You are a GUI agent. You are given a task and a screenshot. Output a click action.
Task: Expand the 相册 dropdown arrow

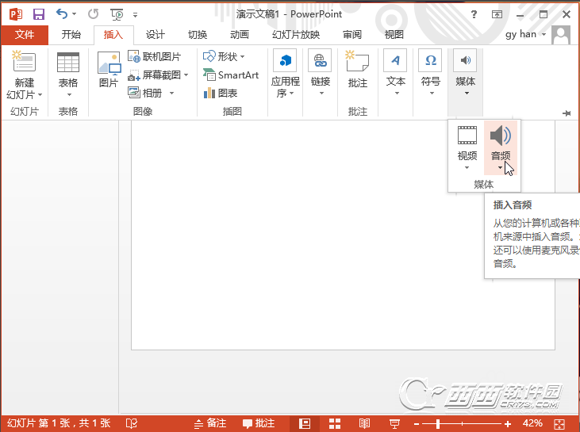pos(171,93)
